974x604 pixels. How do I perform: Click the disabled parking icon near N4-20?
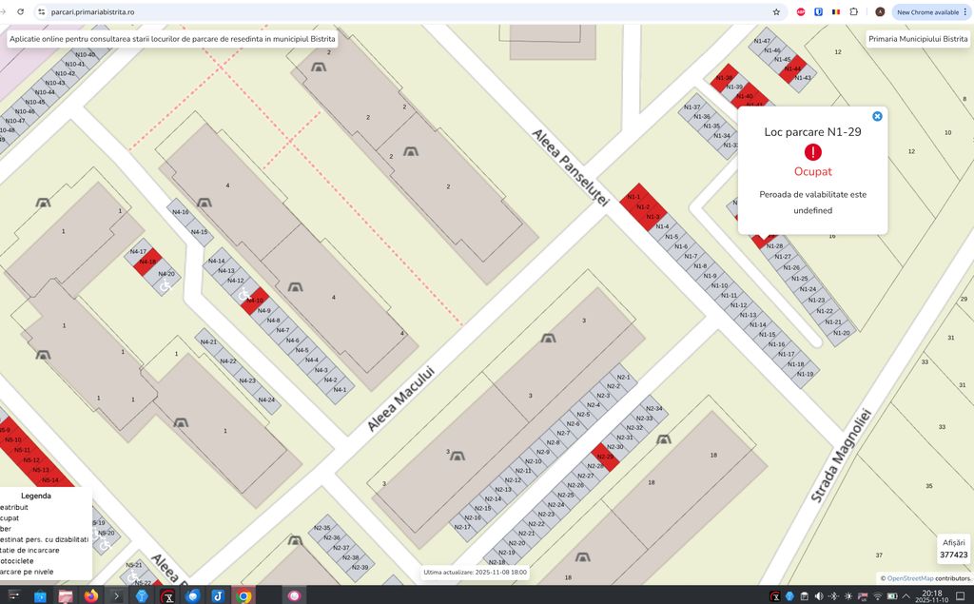164,284
